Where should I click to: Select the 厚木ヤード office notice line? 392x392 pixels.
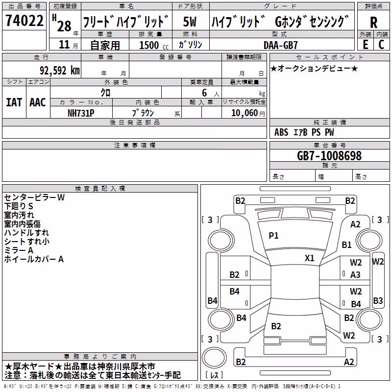tap(80, 367)
